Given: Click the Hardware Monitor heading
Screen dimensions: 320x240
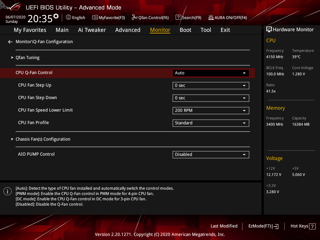Looking at the screenshot, I should [293, 30].
